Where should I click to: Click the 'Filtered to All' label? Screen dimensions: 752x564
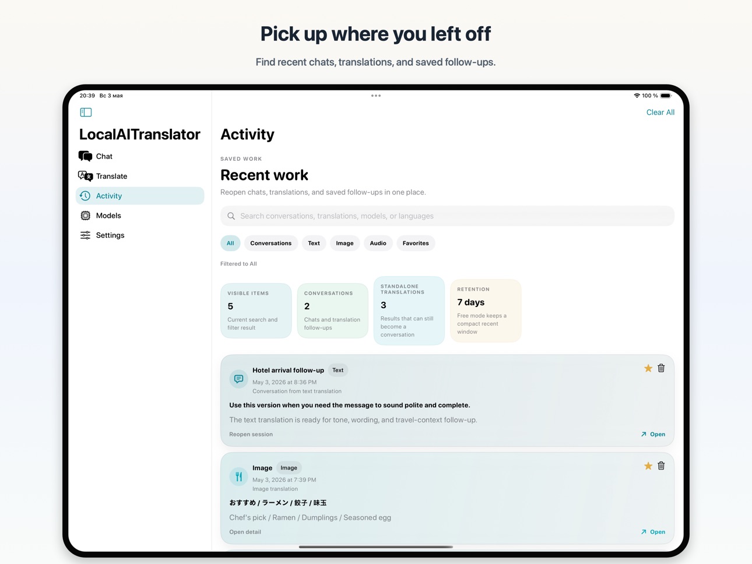238,264
